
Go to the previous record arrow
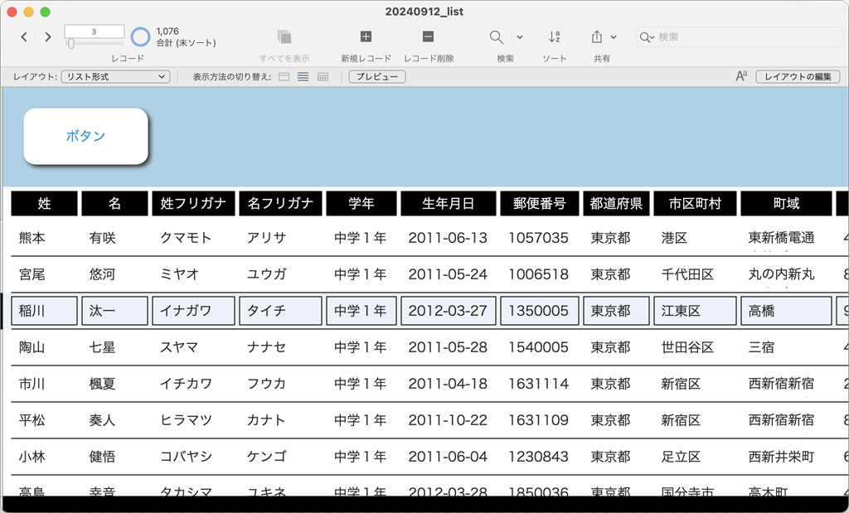(24, 36)
